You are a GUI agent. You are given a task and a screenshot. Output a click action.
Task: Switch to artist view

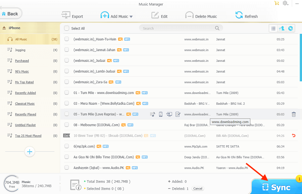[282, 29]
